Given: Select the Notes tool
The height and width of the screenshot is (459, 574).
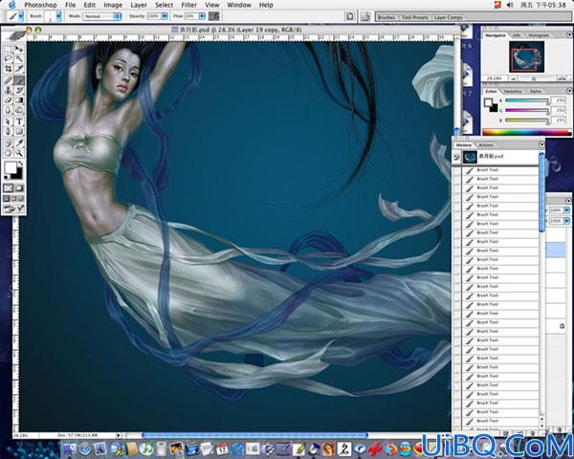Looking at the screenshot, I should 8,143.
